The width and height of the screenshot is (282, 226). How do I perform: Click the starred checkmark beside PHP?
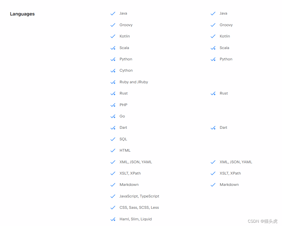[113, 105]
